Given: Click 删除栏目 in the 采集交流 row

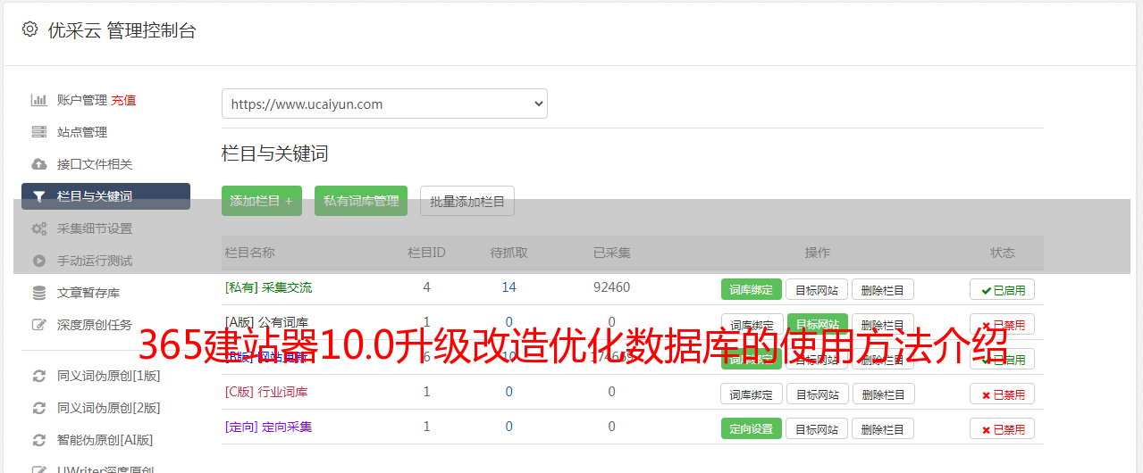Looking at the screenshot, I should 883,289.
